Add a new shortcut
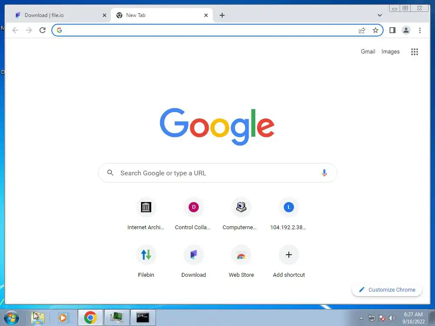Image resolution: width=435 pixels, height=326 pixels. pos(289,262)
